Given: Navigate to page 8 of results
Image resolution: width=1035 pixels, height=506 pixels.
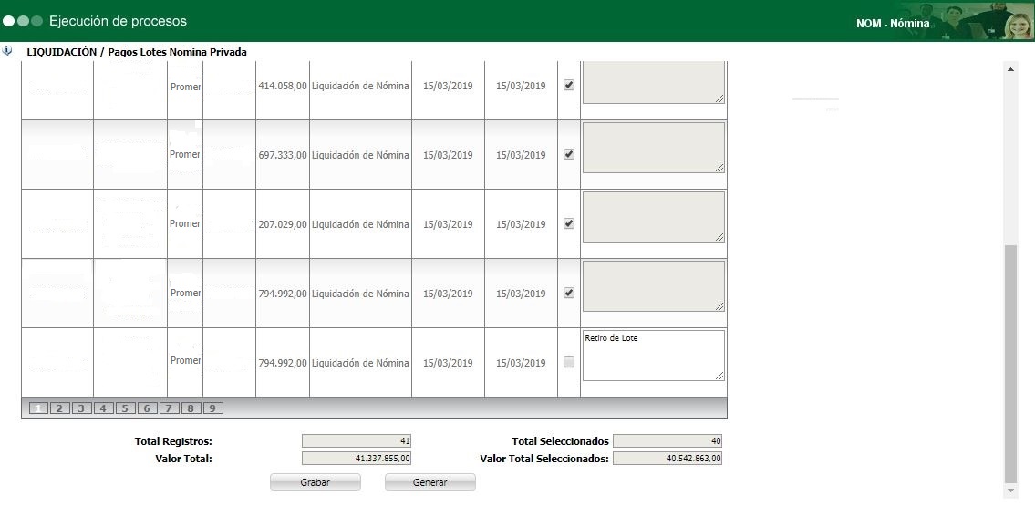Looking at the screenshot, I should pyautogui.click(x=190, y=408).
